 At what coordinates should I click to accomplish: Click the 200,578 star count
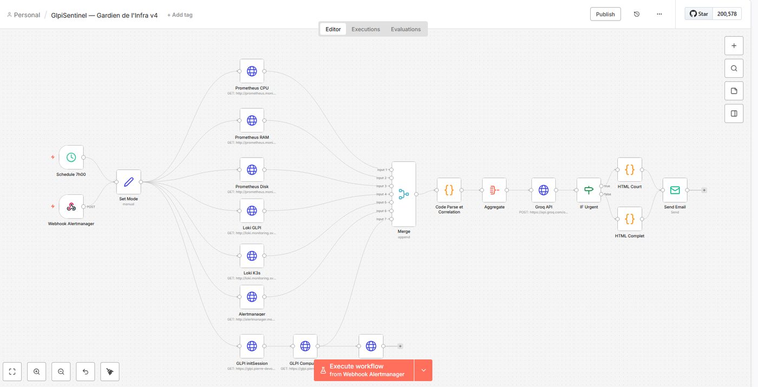(727, 14)
